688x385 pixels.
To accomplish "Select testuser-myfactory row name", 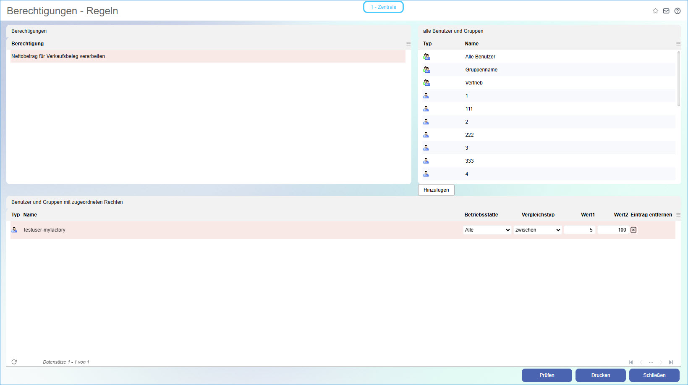I will (x=44, y=230).
